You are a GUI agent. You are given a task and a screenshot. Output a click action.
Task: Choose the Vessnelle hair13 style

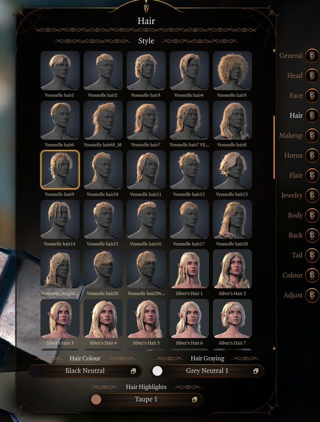[232, 170]
